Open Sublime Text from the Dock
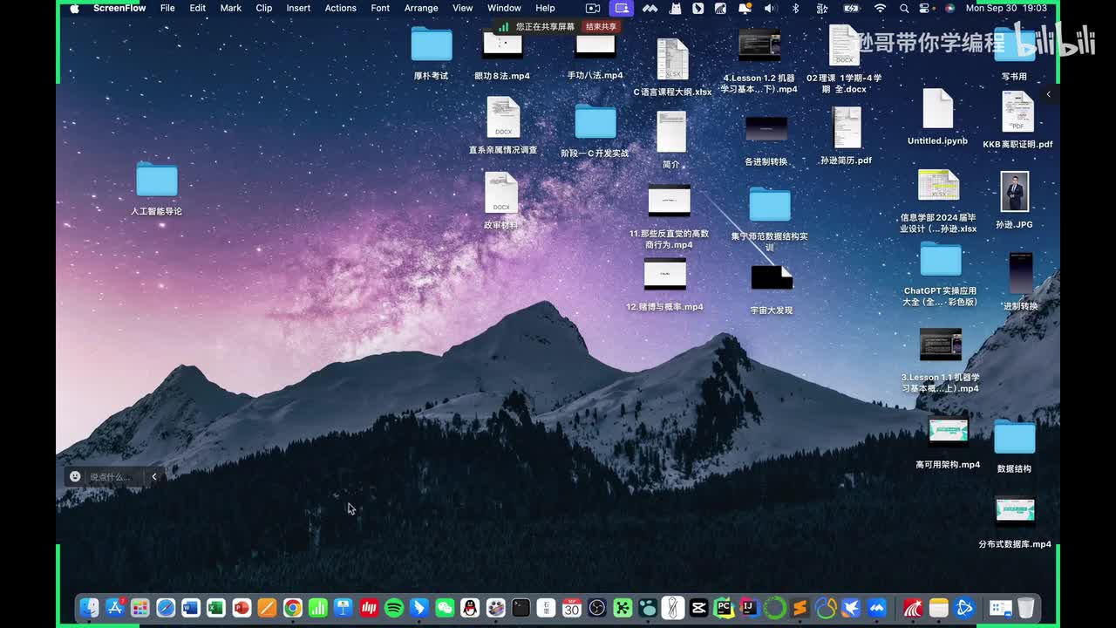This screenshot has height=628, width=1116. coord(800,608)
